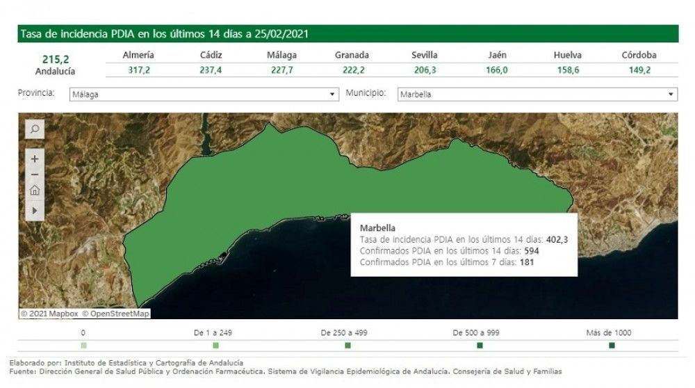The width and height of the screenshot is (695, 388).
Task: Click the legend swatch for De 250 a 499
Action: pyautogui.click(x=348, y=346)
